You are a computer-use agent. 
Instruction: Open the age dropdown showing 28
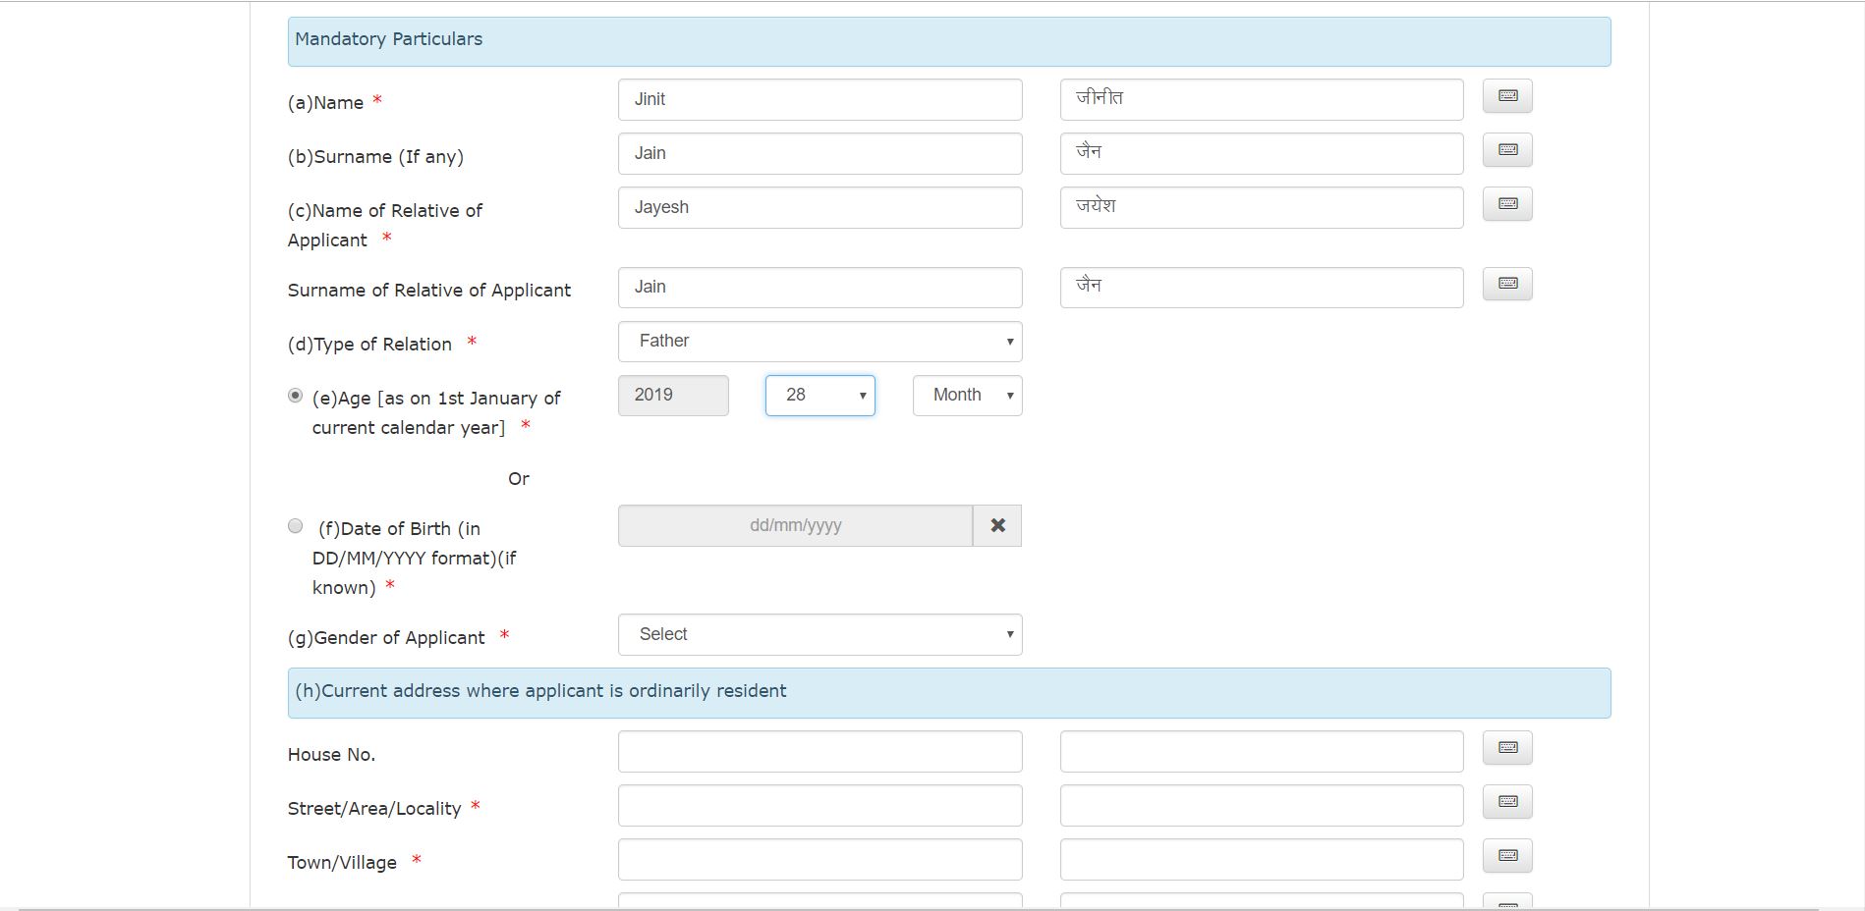pos(819,396)
